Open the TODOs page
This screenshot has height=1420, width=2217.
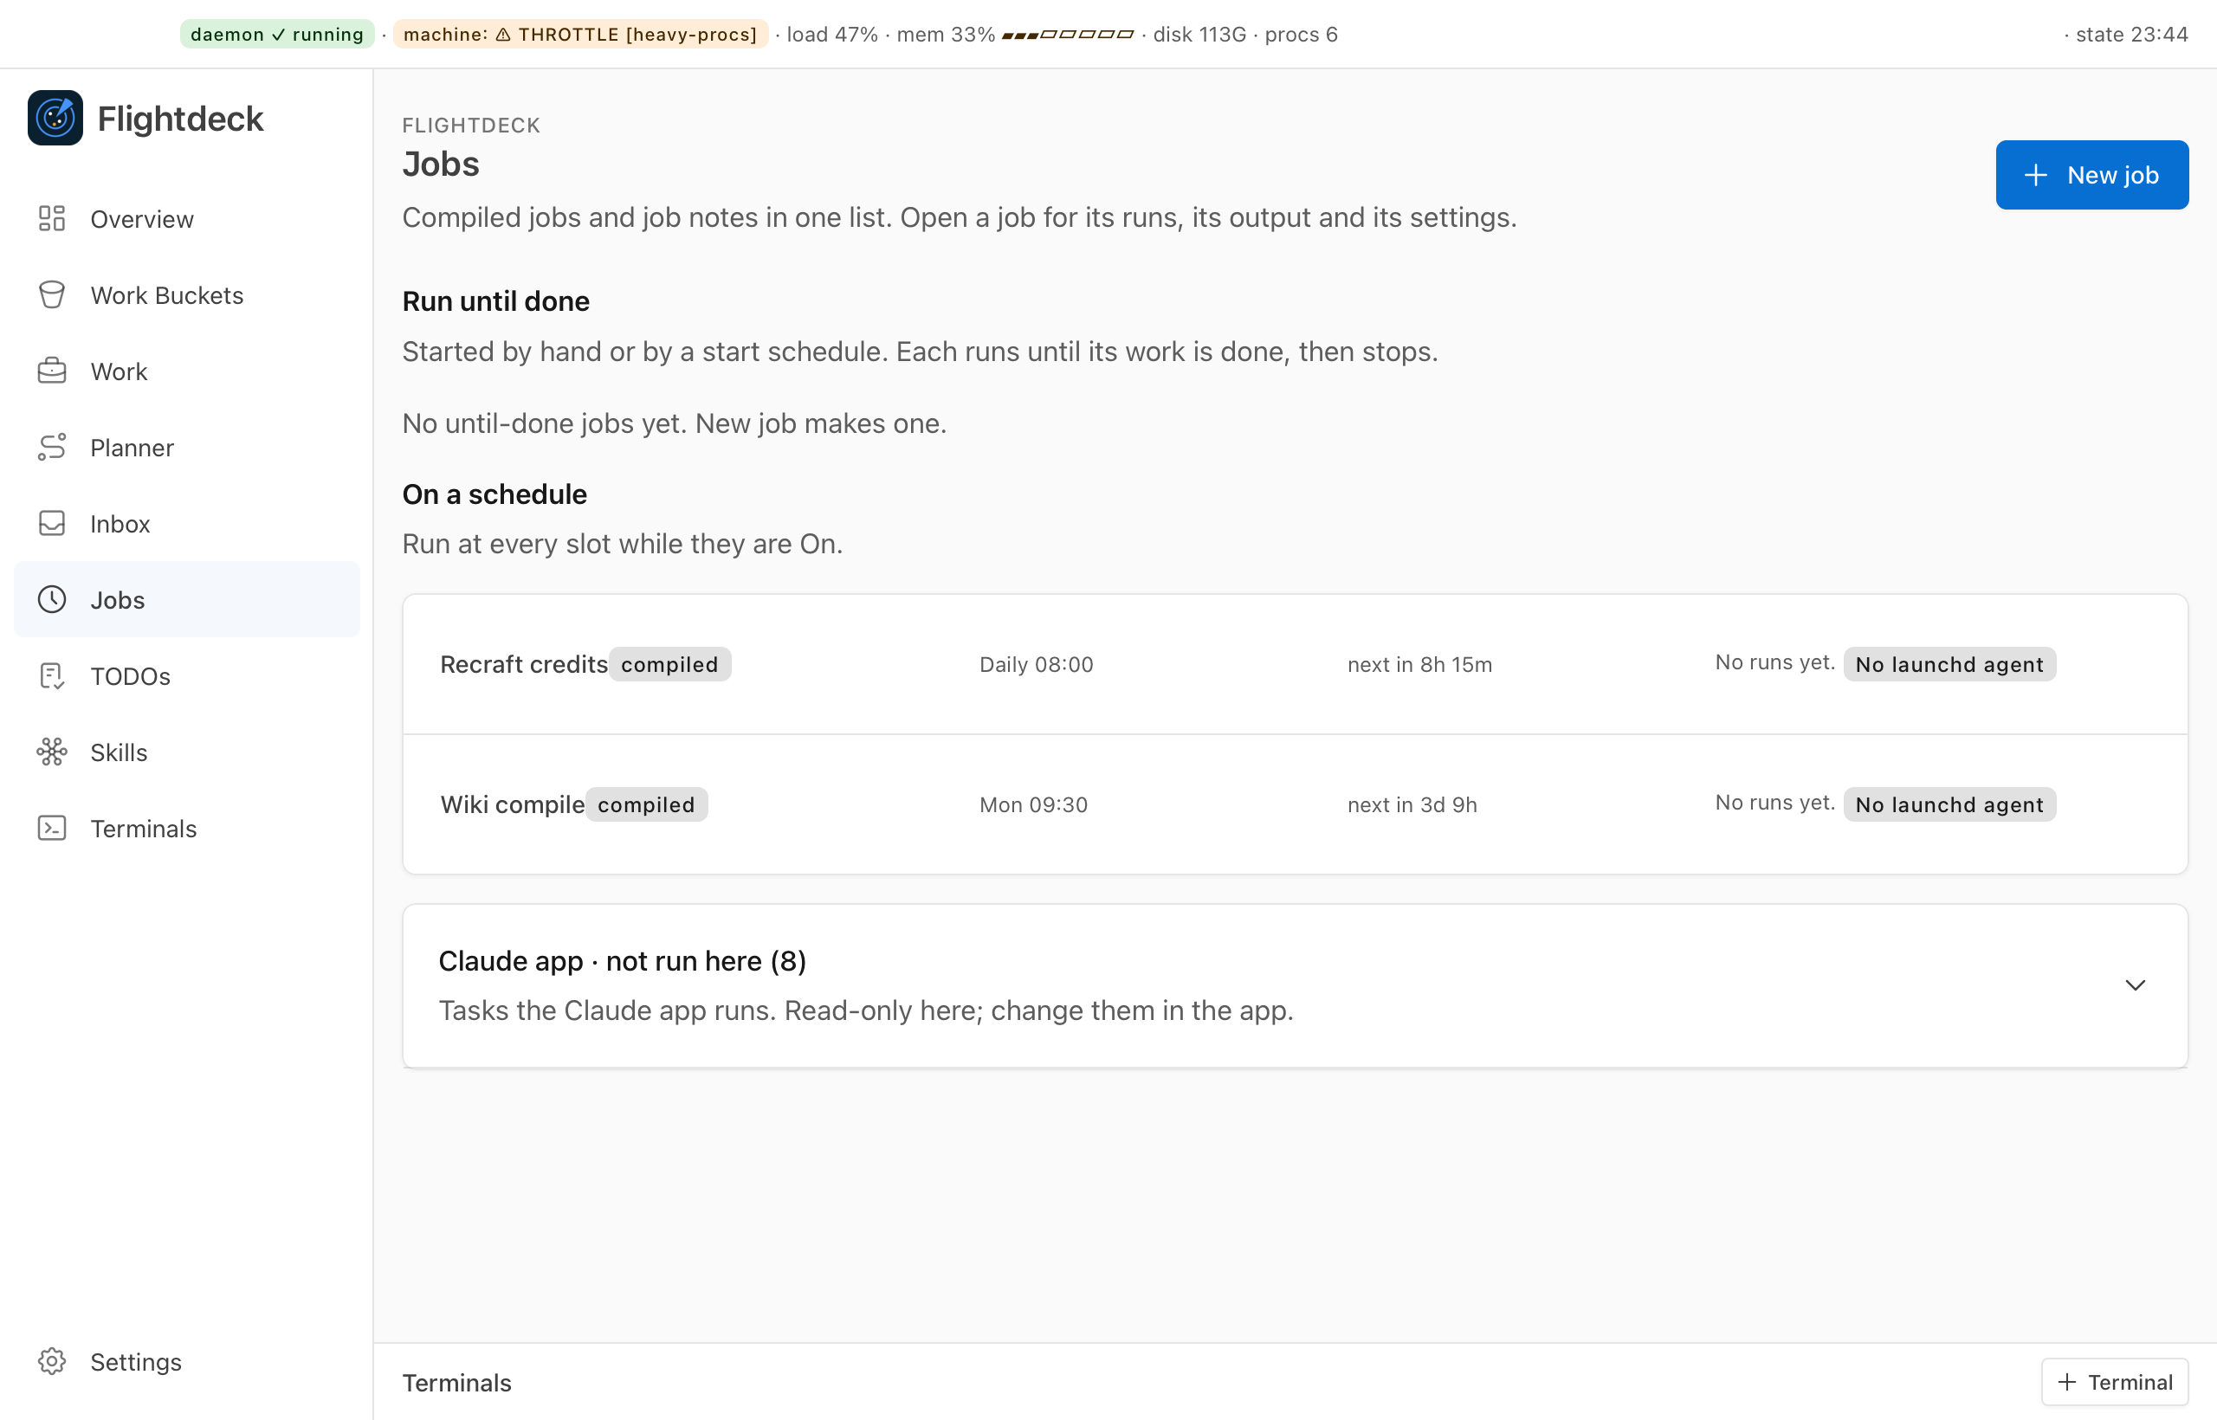187,676
